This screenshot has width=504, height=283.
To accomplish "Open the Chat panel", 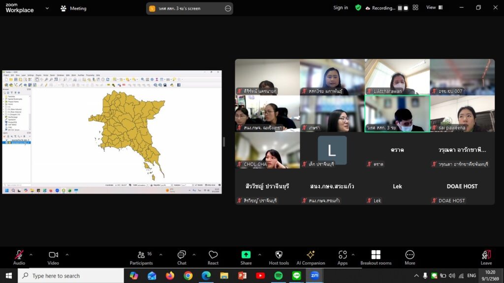I will click(x=182, y=257).
